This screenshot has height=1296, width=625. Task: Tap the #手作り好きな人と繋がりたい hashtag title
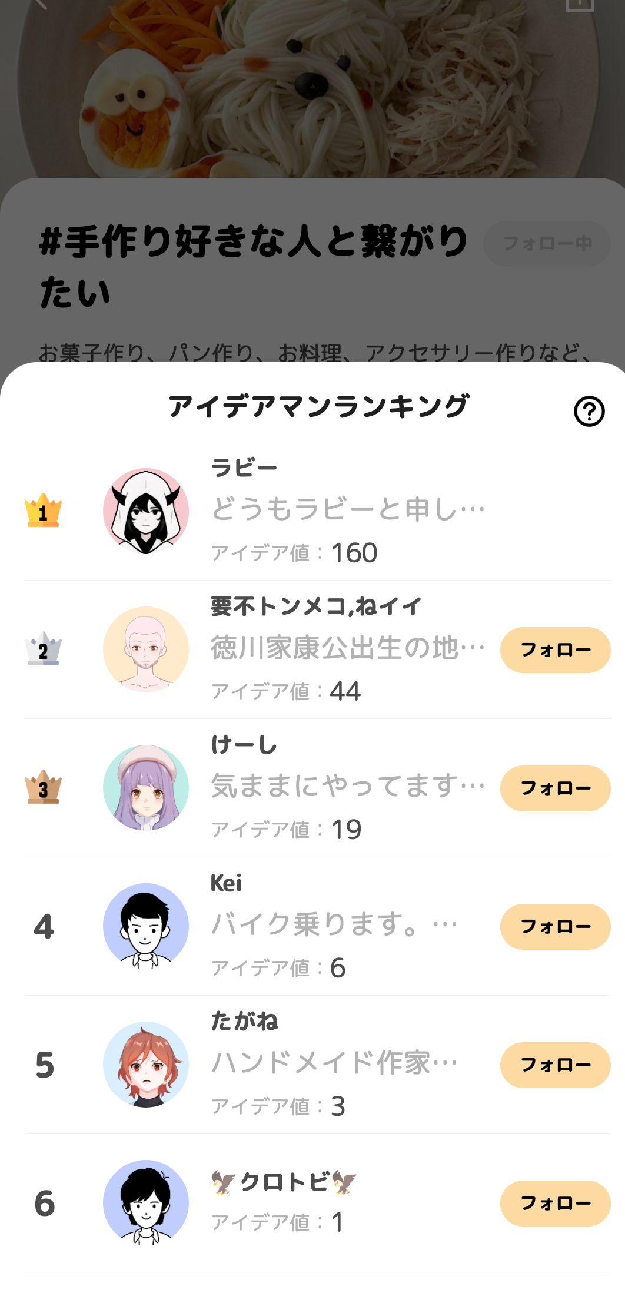pos(253,266)
